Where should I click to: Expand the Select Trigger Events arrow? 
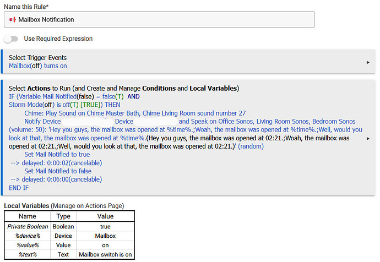[x=368, y=63]
